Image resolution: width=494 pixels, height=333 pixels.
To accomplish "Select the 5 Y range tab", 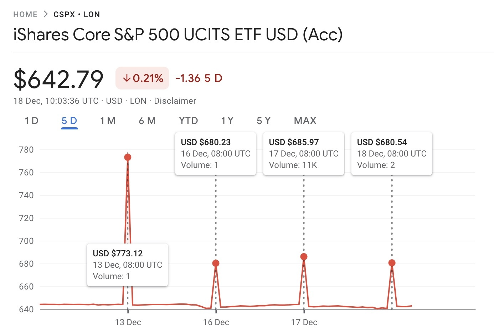I will click(264, 121).
